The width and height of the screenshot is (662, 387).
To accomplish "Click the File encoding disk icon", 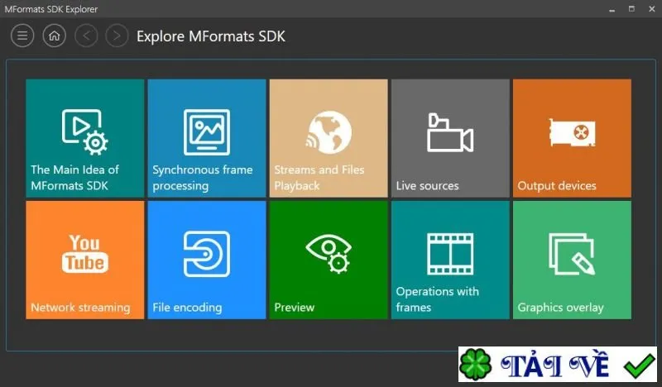I will [x=207, y=254].
